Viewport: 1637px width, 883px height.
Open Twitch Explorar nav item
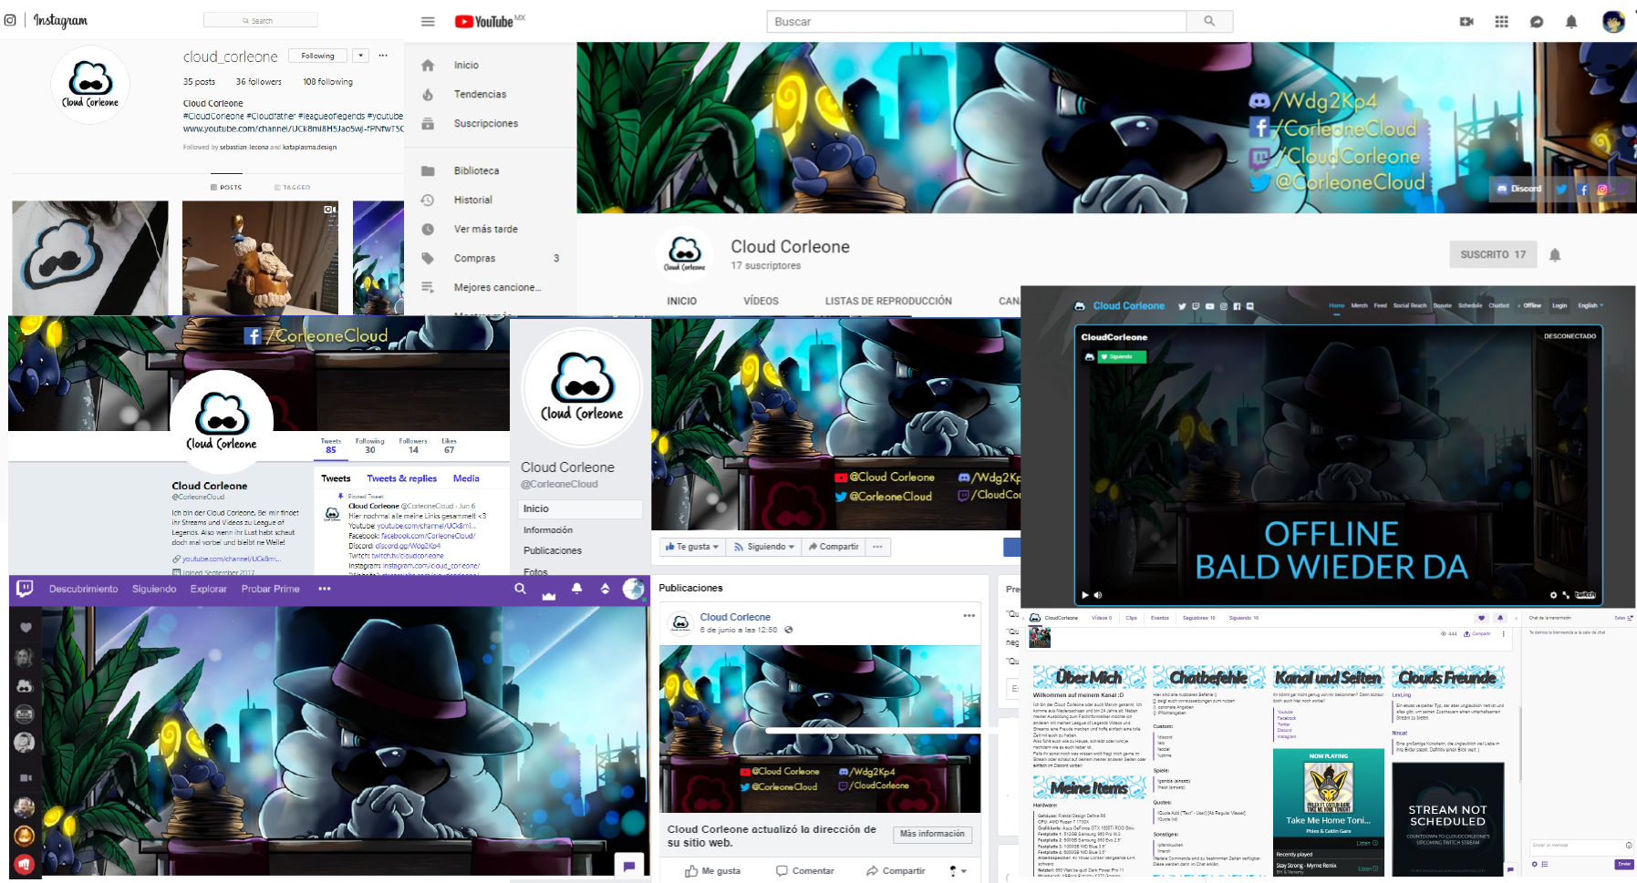(x=209, y=589)
